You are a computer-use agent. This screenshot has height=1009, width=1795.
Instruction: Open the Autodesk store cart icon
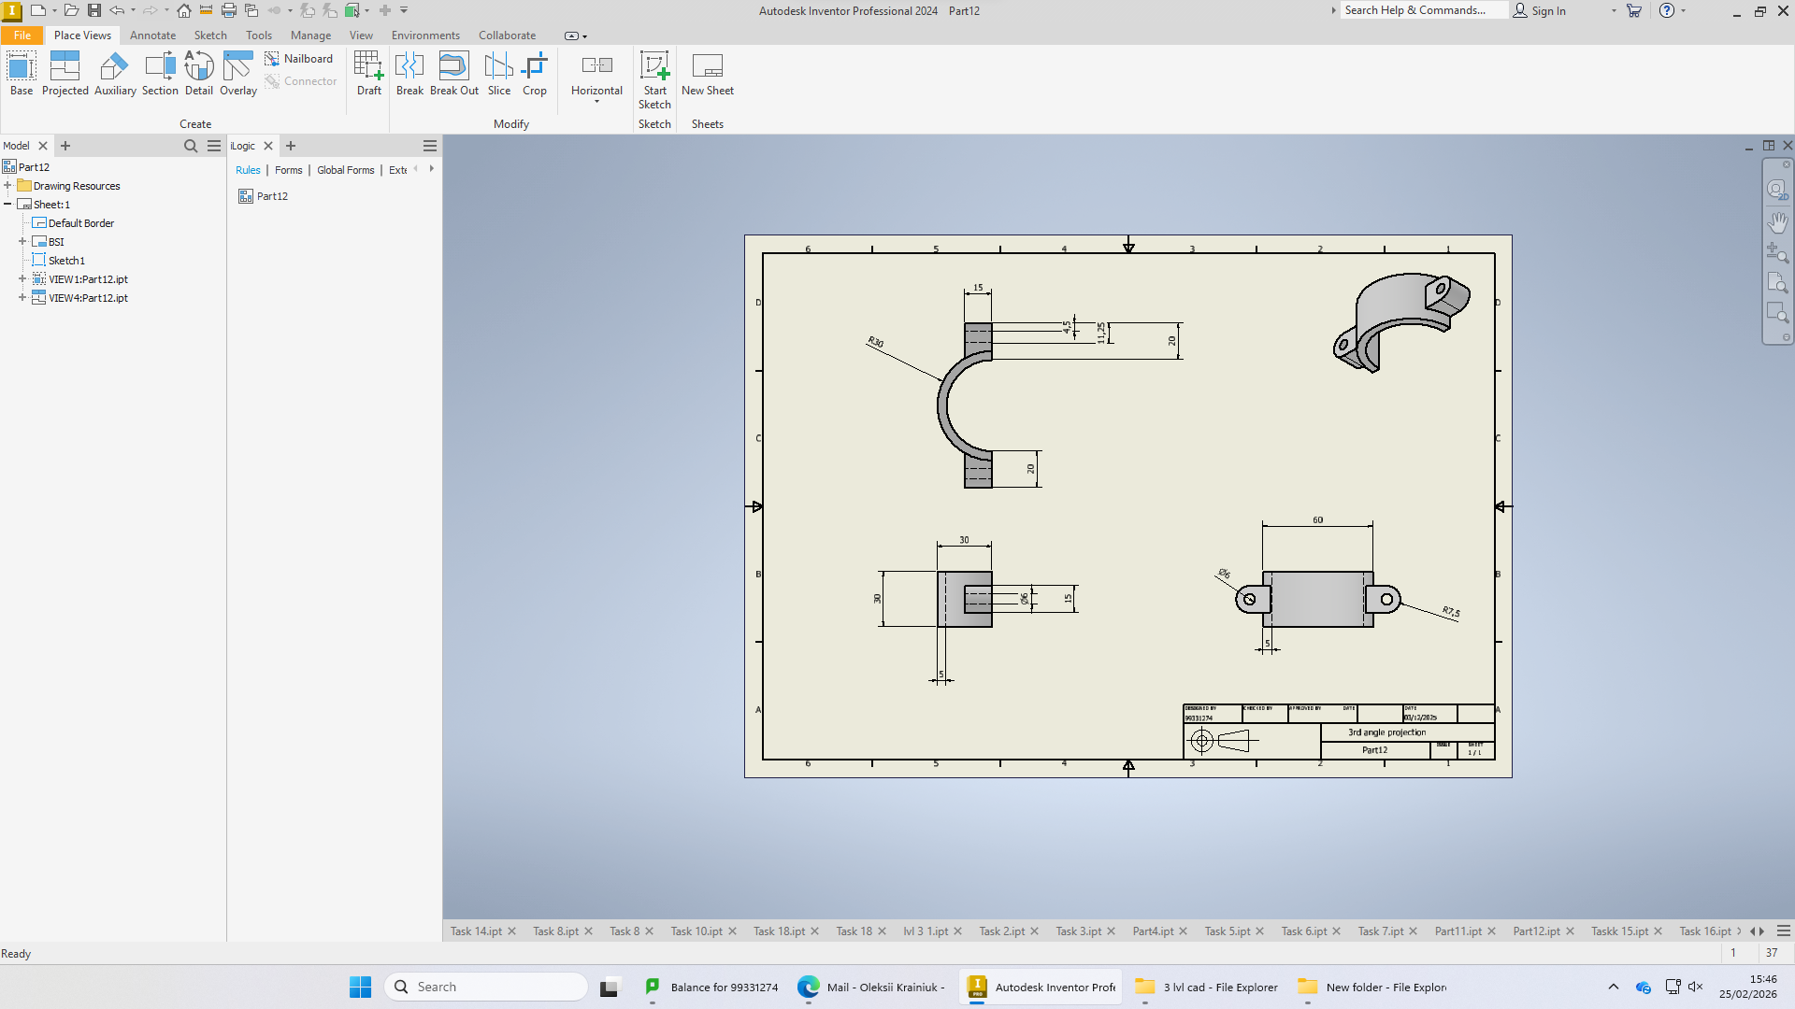(1634, 10)
